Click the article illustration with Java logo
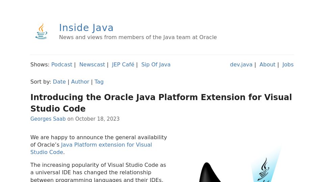Screen dimensions: 324x182 (x=240, y=164)
